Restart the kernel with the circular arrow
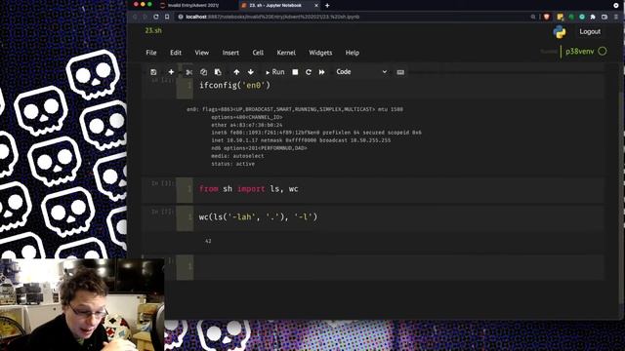Viewport: 625px width, 351px height. [309, 72]
